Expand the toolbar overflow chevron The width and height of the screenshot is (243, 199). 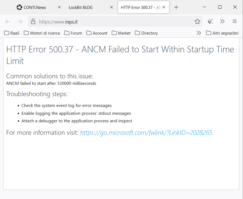coord(222,22)
